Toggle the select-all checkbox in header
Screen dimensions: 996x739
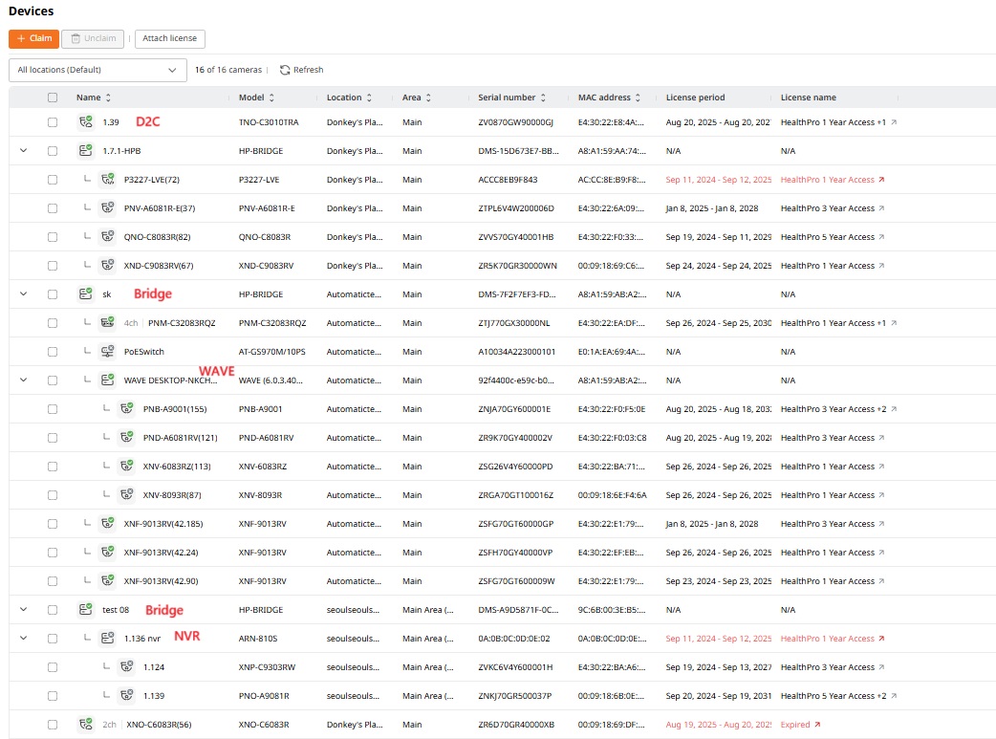[x=53, y=98]
